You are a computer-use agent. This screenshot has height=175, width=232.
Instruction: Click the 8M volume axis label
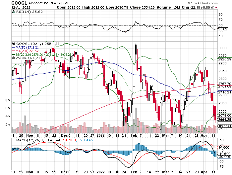point(8,100)
